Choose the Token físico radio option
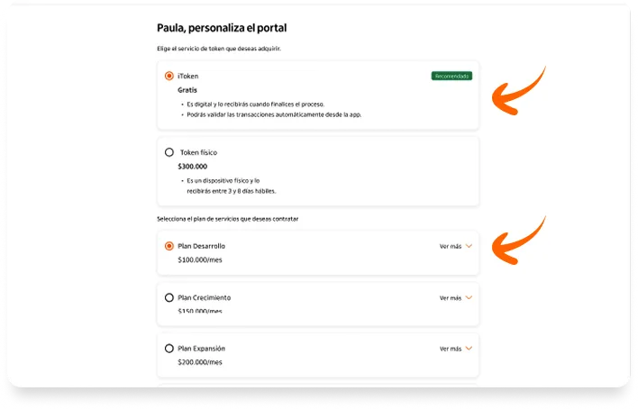Screen dimensions: 638x409 pyautogui.click(x=169, y=152)
